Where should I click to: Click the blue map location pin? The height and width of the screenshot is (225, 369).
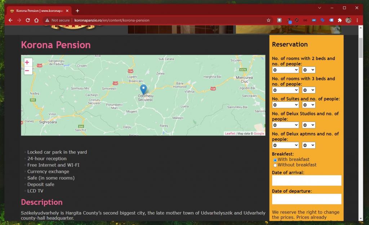(143, 89)
